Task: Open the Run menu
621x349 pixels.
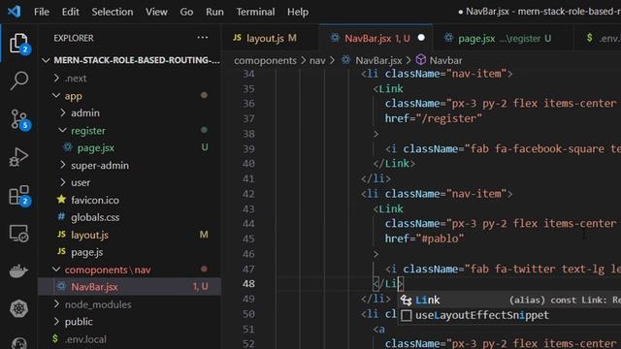Action: tap(214, 12)
